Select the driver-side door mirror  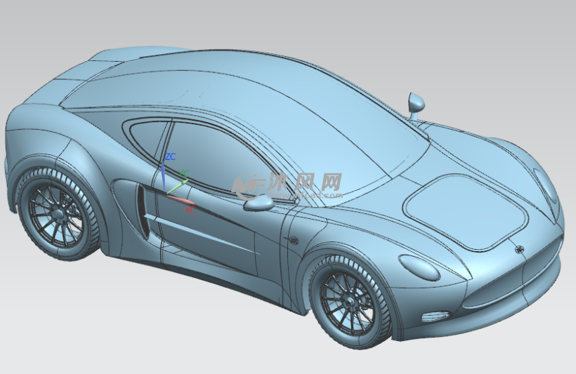[x=259, y=203]
